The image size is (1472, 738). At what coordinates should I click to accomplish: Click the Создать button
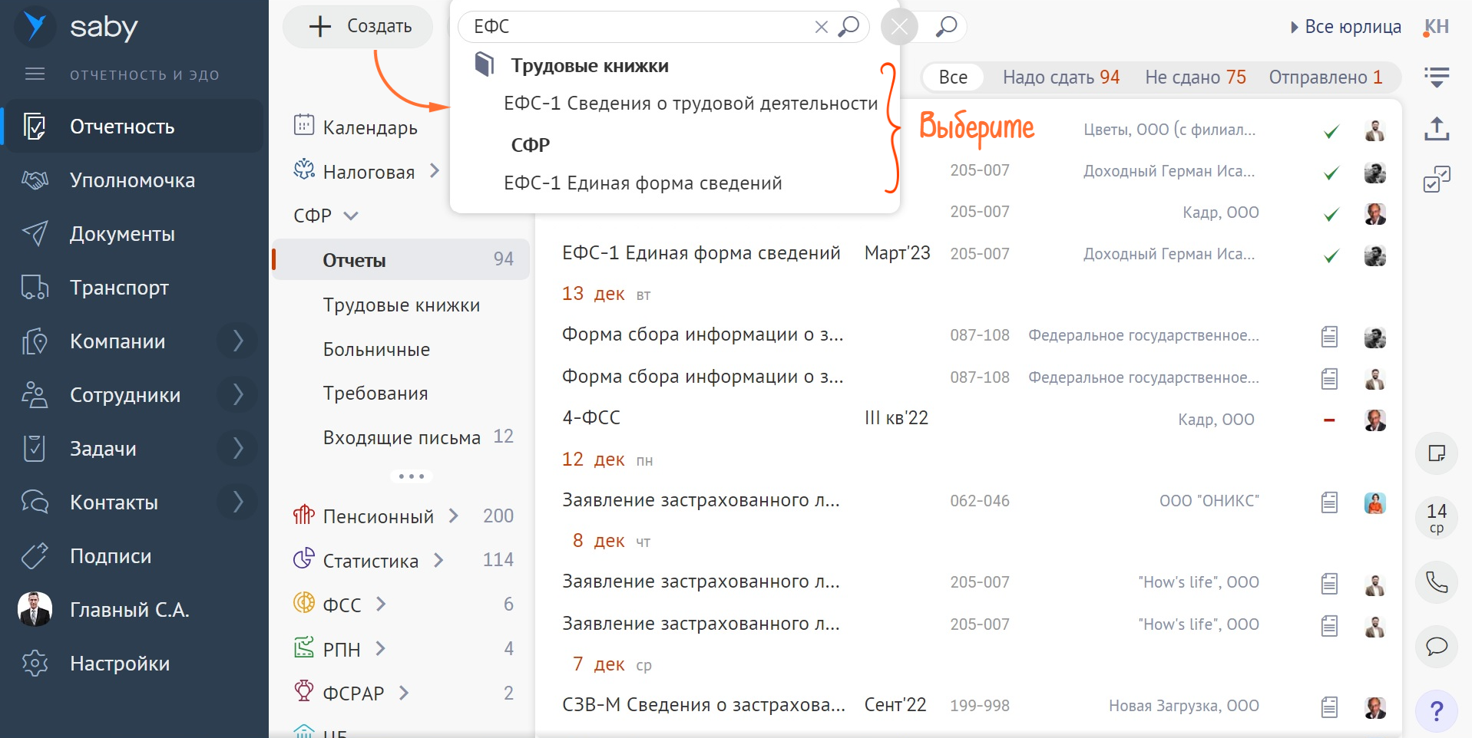(359, 27)
